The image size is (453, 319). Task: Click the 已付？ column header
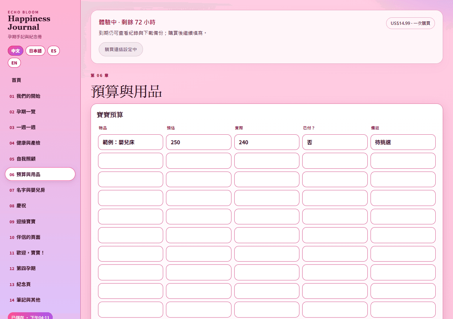pyautogui.click(x=309, y=128)
